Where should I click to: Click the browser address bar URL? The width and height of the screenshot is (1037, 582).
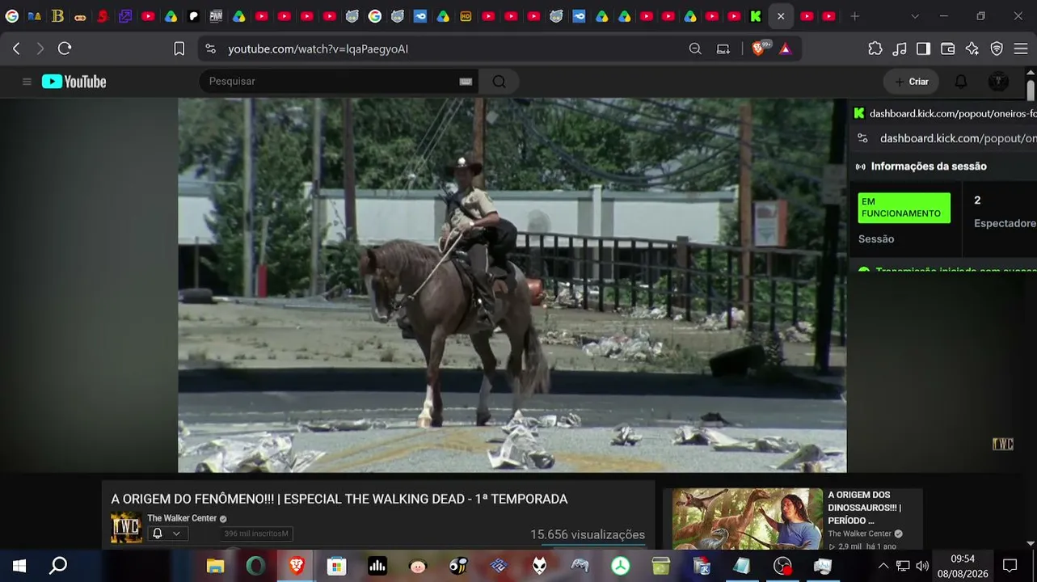[x=318, y=48]
